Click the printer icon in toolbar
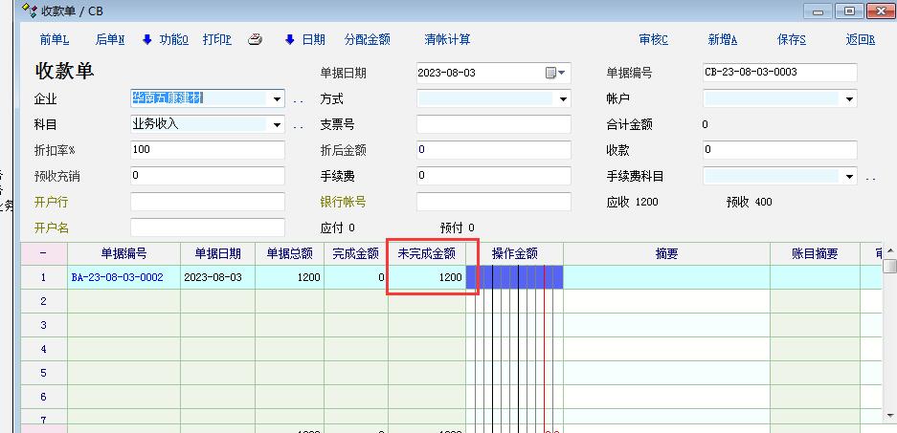The height and width of the screenshot is (433, 897). coord(256,40)
